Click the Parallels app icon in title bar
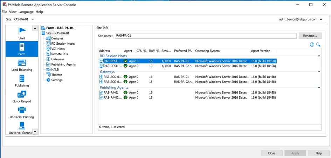Screen dimensions: 331x158 (4, 5)
